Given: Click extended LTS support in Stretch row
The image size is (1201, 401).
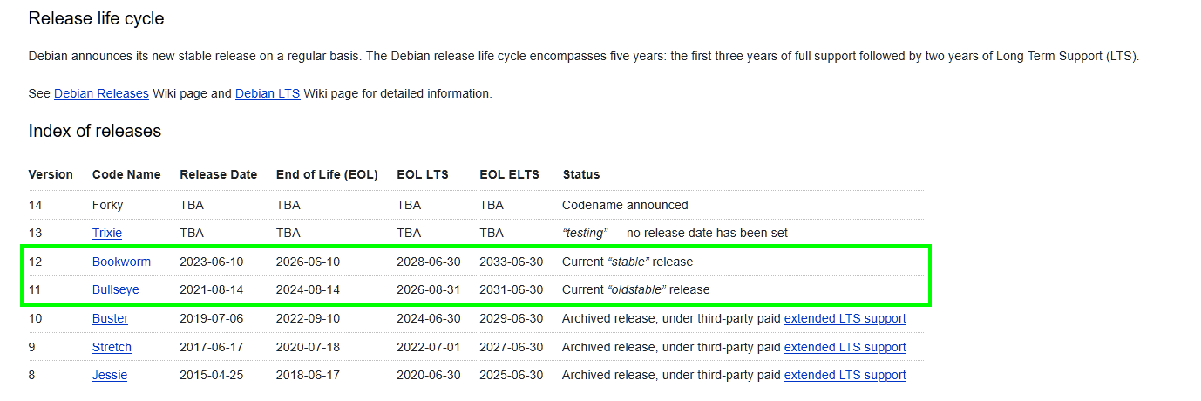Looking at the screenshot, I should (845, 347).
